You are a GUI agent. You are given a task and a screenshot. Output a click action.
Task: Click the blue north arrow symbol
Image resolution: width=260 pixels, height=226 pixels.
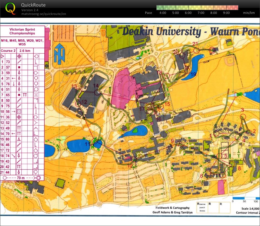pyautogui.click(x=58, y=54)
